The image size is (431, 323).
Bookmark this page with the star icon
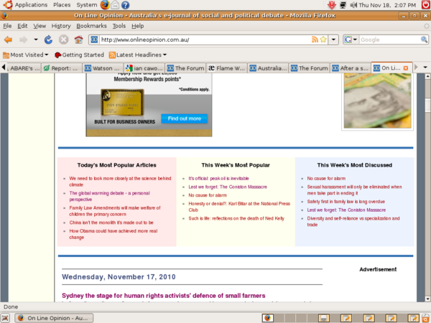coord(323,39)
